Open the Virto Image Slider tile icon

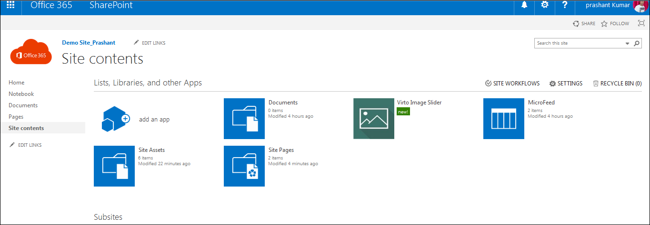[x=374, y=119]
